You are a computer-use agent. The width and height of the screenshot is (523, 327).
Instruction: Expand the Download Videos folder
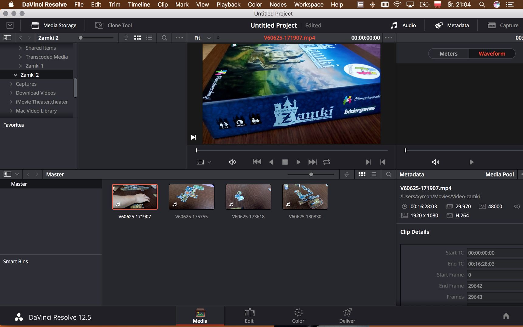[x=11, y=93]
